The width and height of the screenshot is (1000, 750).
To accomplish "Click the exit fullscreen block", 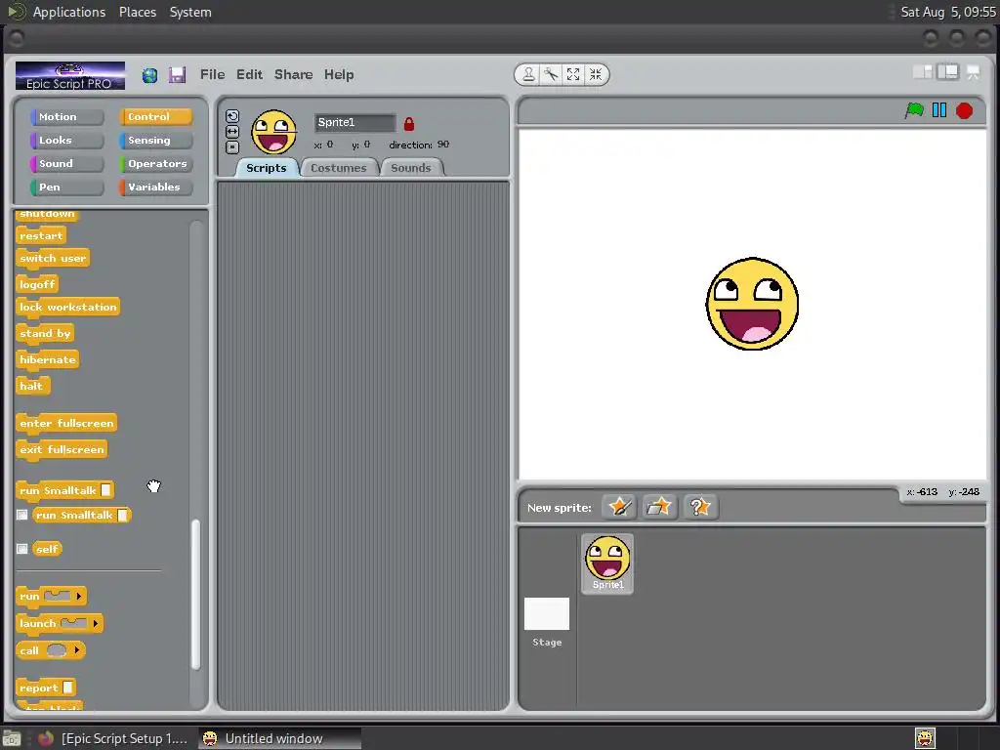I will [62, 449].
